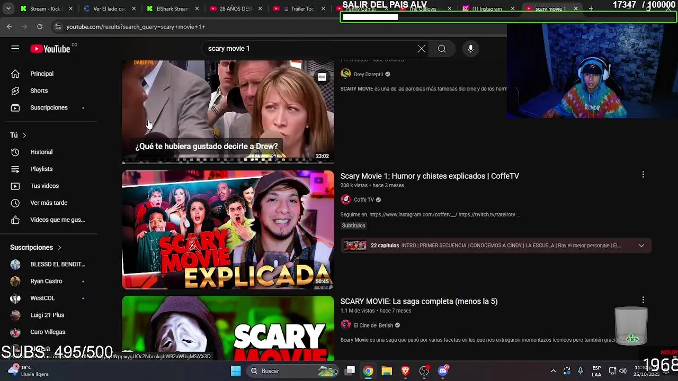Image resolution: width=678 pixels, height=381 pixels.
Task: Open more options for Scary Movie 1 CoffeTV
Action: coord(643,175)
